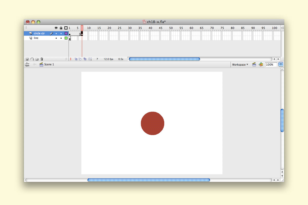Click the purple outline color swatch
The width and height of the screenshot is (308, 205).
66,34
